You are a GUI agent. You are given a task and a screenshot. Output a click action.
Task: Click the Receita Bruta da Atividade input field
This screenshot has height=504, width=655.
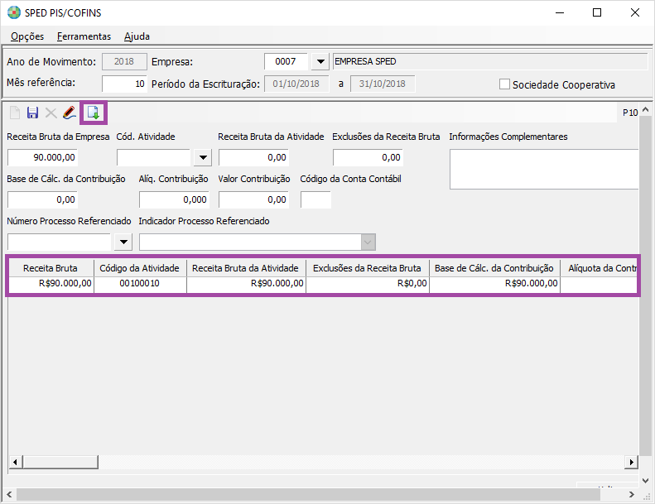pos(253,157)
